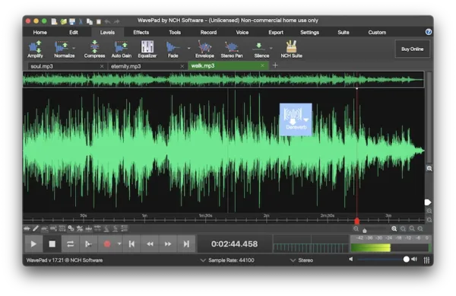Expand the Fade options arrow
456x296 pixels.
pos(188,48)
